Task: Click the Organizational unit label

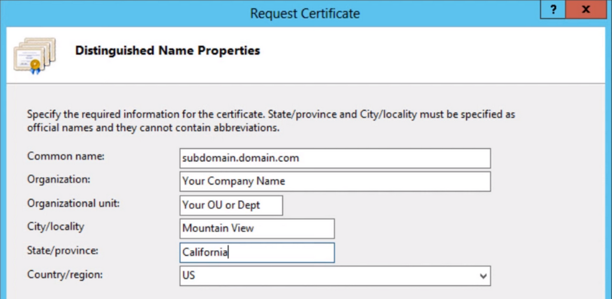Action: pyautogui.click(x=74, y=203)
